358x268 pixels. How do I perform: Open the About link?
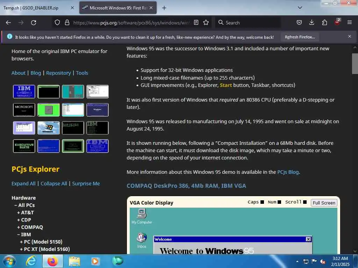click(19, 73)
